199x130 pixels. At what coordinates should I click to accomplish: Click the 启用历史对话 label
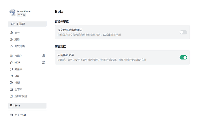(66, 55)
